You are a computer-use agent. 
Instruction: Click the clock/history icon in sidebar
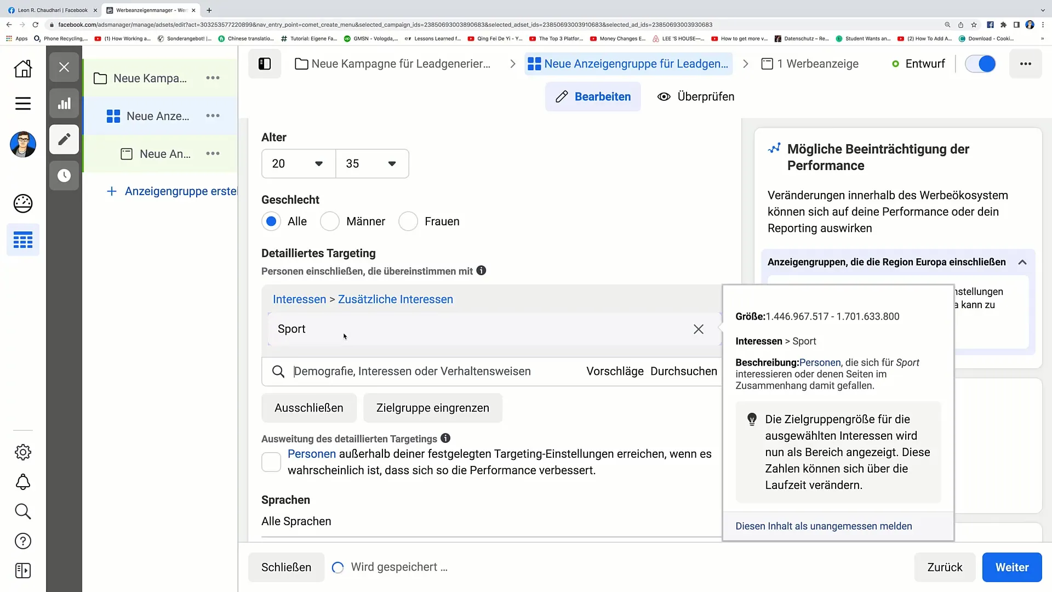[64, 175]
